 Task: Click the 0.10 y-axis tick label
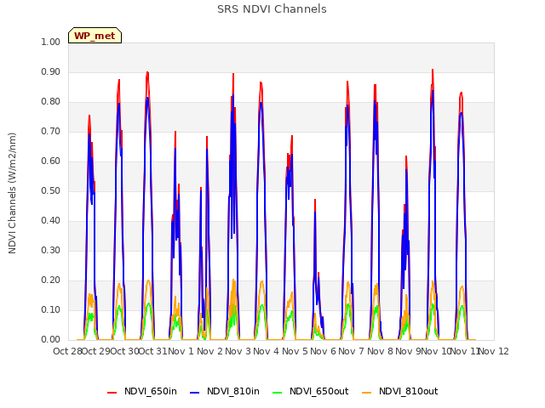point(51,309)
